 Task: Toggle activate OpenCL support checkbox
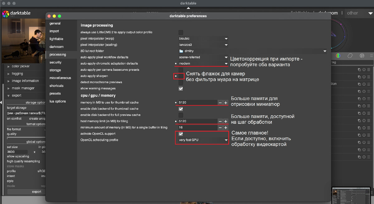pyautogui.click(x=181, y=134)
